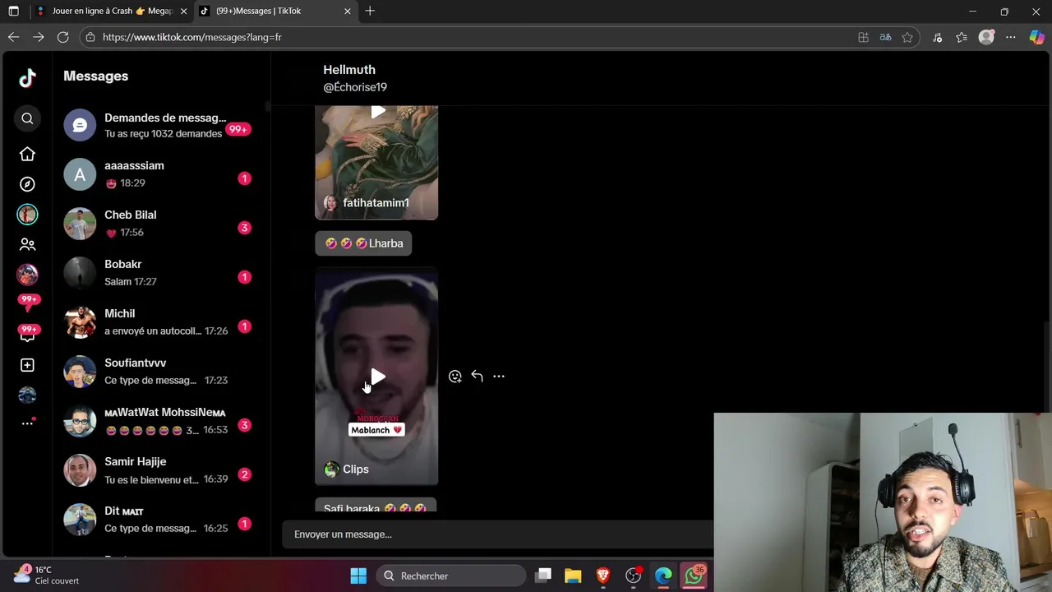
Task: Click the translate page icon
Action: (x=885, y=37)
